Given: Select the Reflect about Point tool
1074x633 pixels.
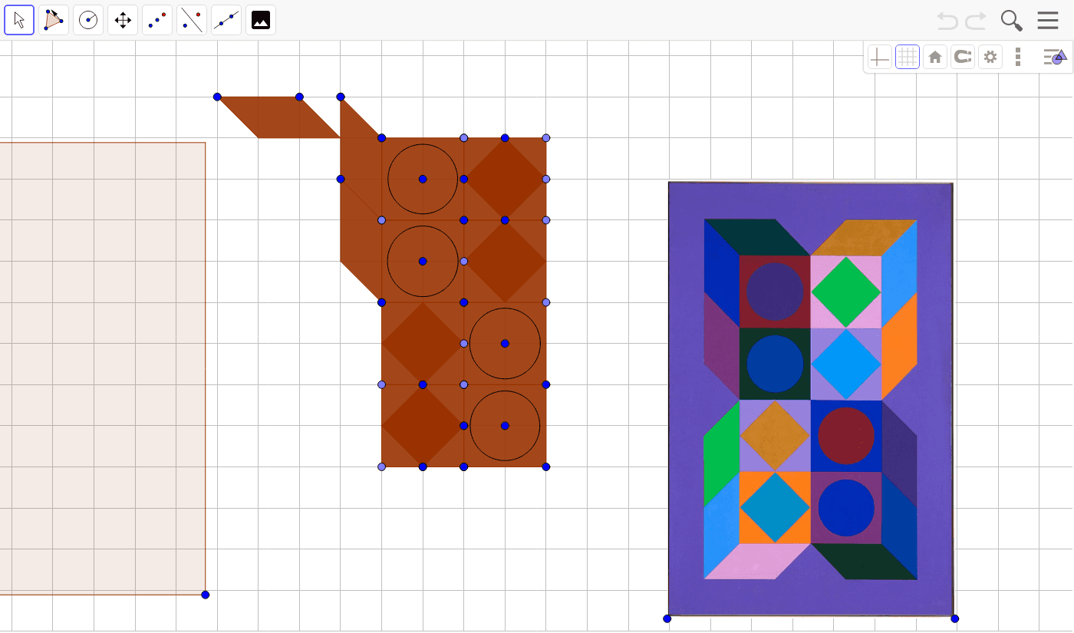Looking at the screenshot, I should (x=157, y=20).
